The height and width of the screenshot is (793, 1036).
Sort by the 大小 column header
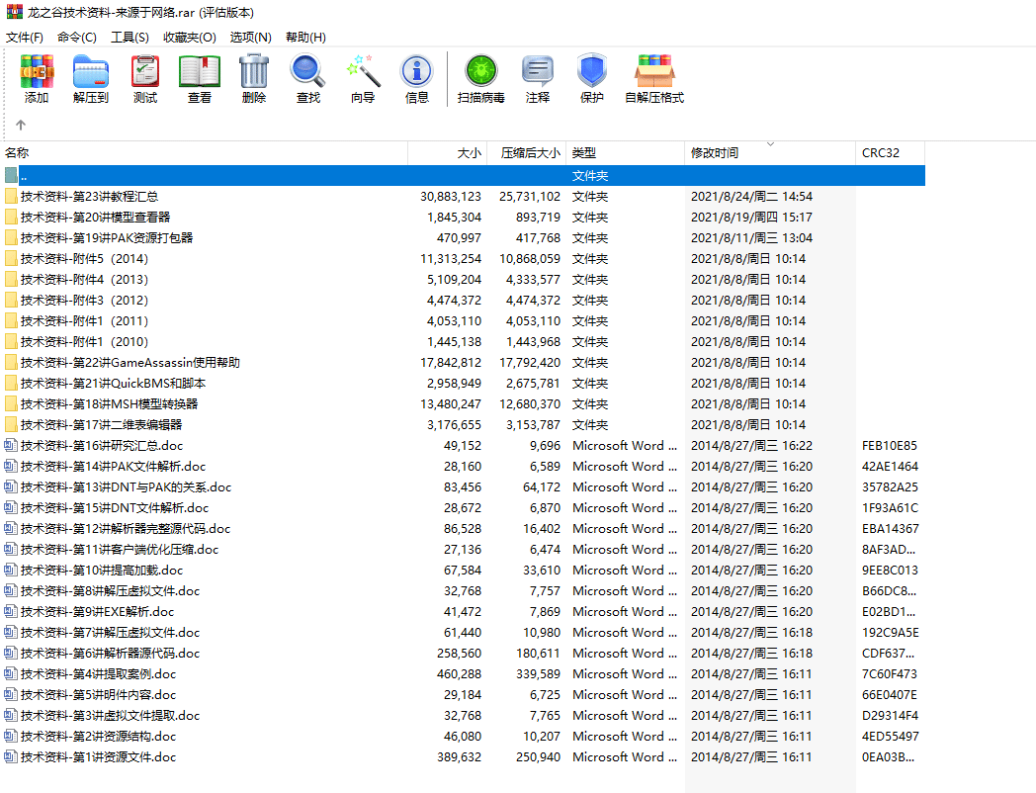coord(447,152)
